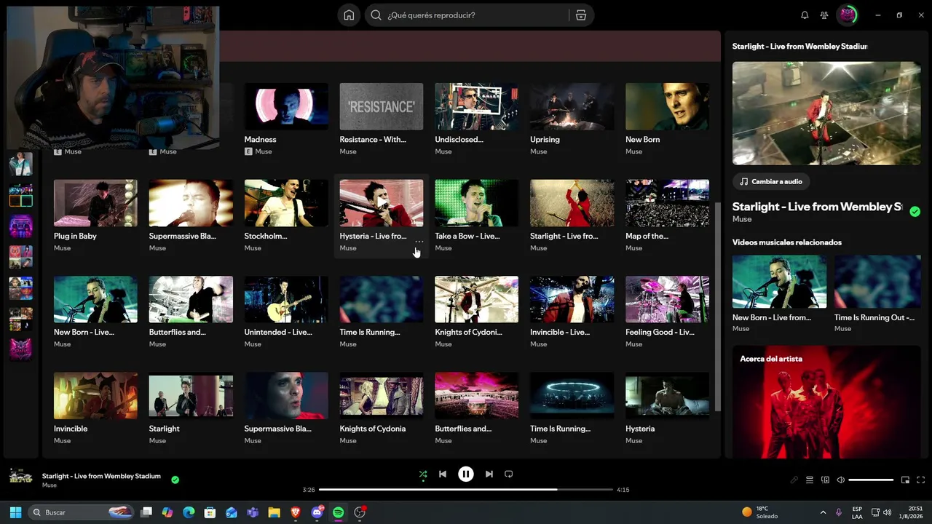Viewport: 932px width, 524px height.
Task: Play 'Knights of Cydoni...' live video
Action: tap(477, 299)
